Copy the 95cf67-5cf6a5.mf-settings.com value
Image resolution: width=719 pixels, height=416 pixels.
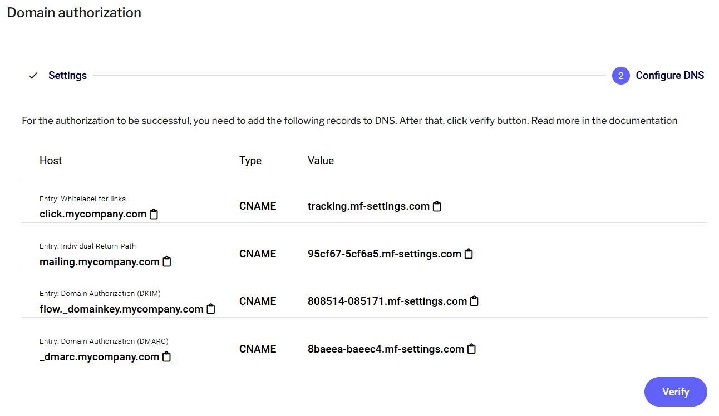click(x=469, y=254)
